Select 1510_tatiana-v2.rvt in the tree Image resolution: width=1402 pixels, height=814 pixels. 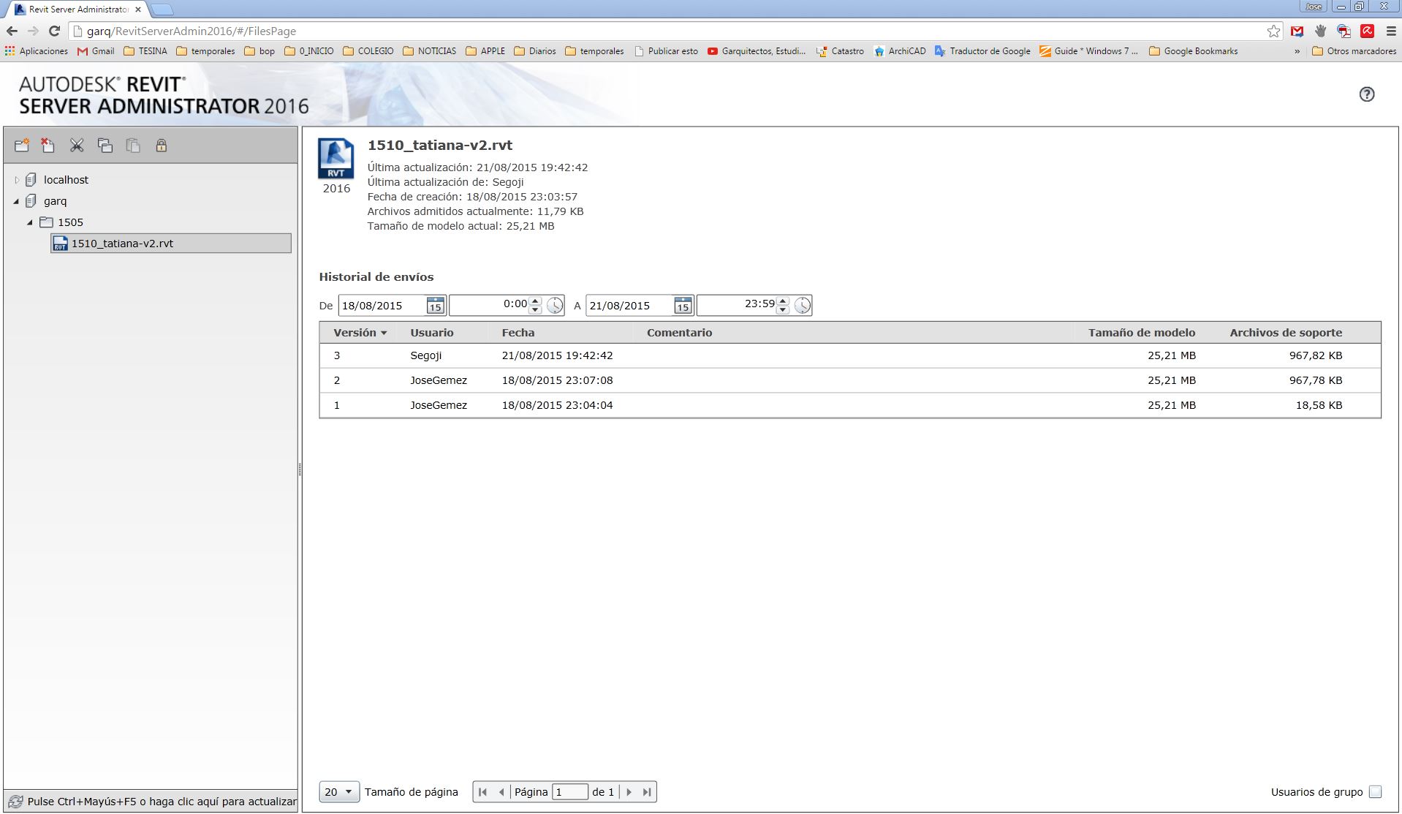pos(122,244)
